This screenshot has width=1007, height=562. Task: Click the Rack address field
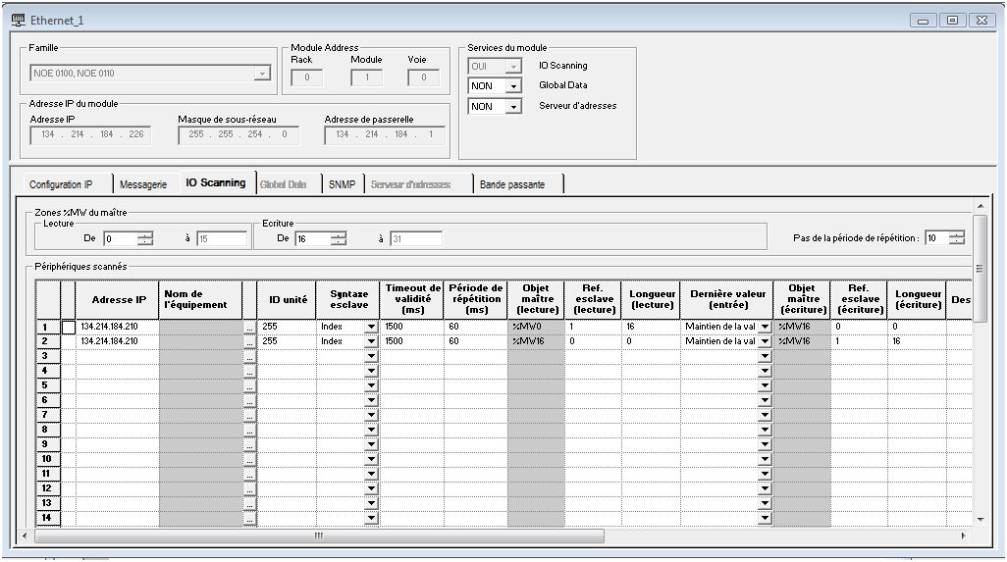(x=307, y=77)
